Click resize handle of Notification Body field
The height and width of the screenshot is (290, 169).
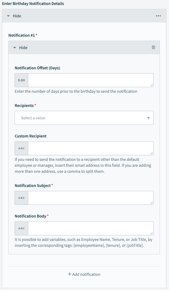click(152, 233)
